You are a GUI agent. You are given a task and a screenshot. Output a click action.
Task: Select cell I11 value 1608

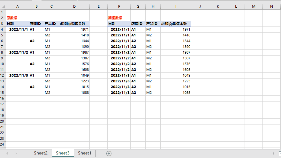point(176,70)
